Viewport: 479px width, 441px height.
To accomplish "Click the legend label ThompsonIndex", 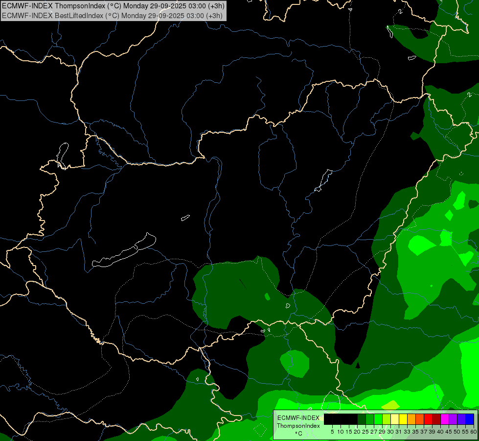I will [x=298, y=426].
